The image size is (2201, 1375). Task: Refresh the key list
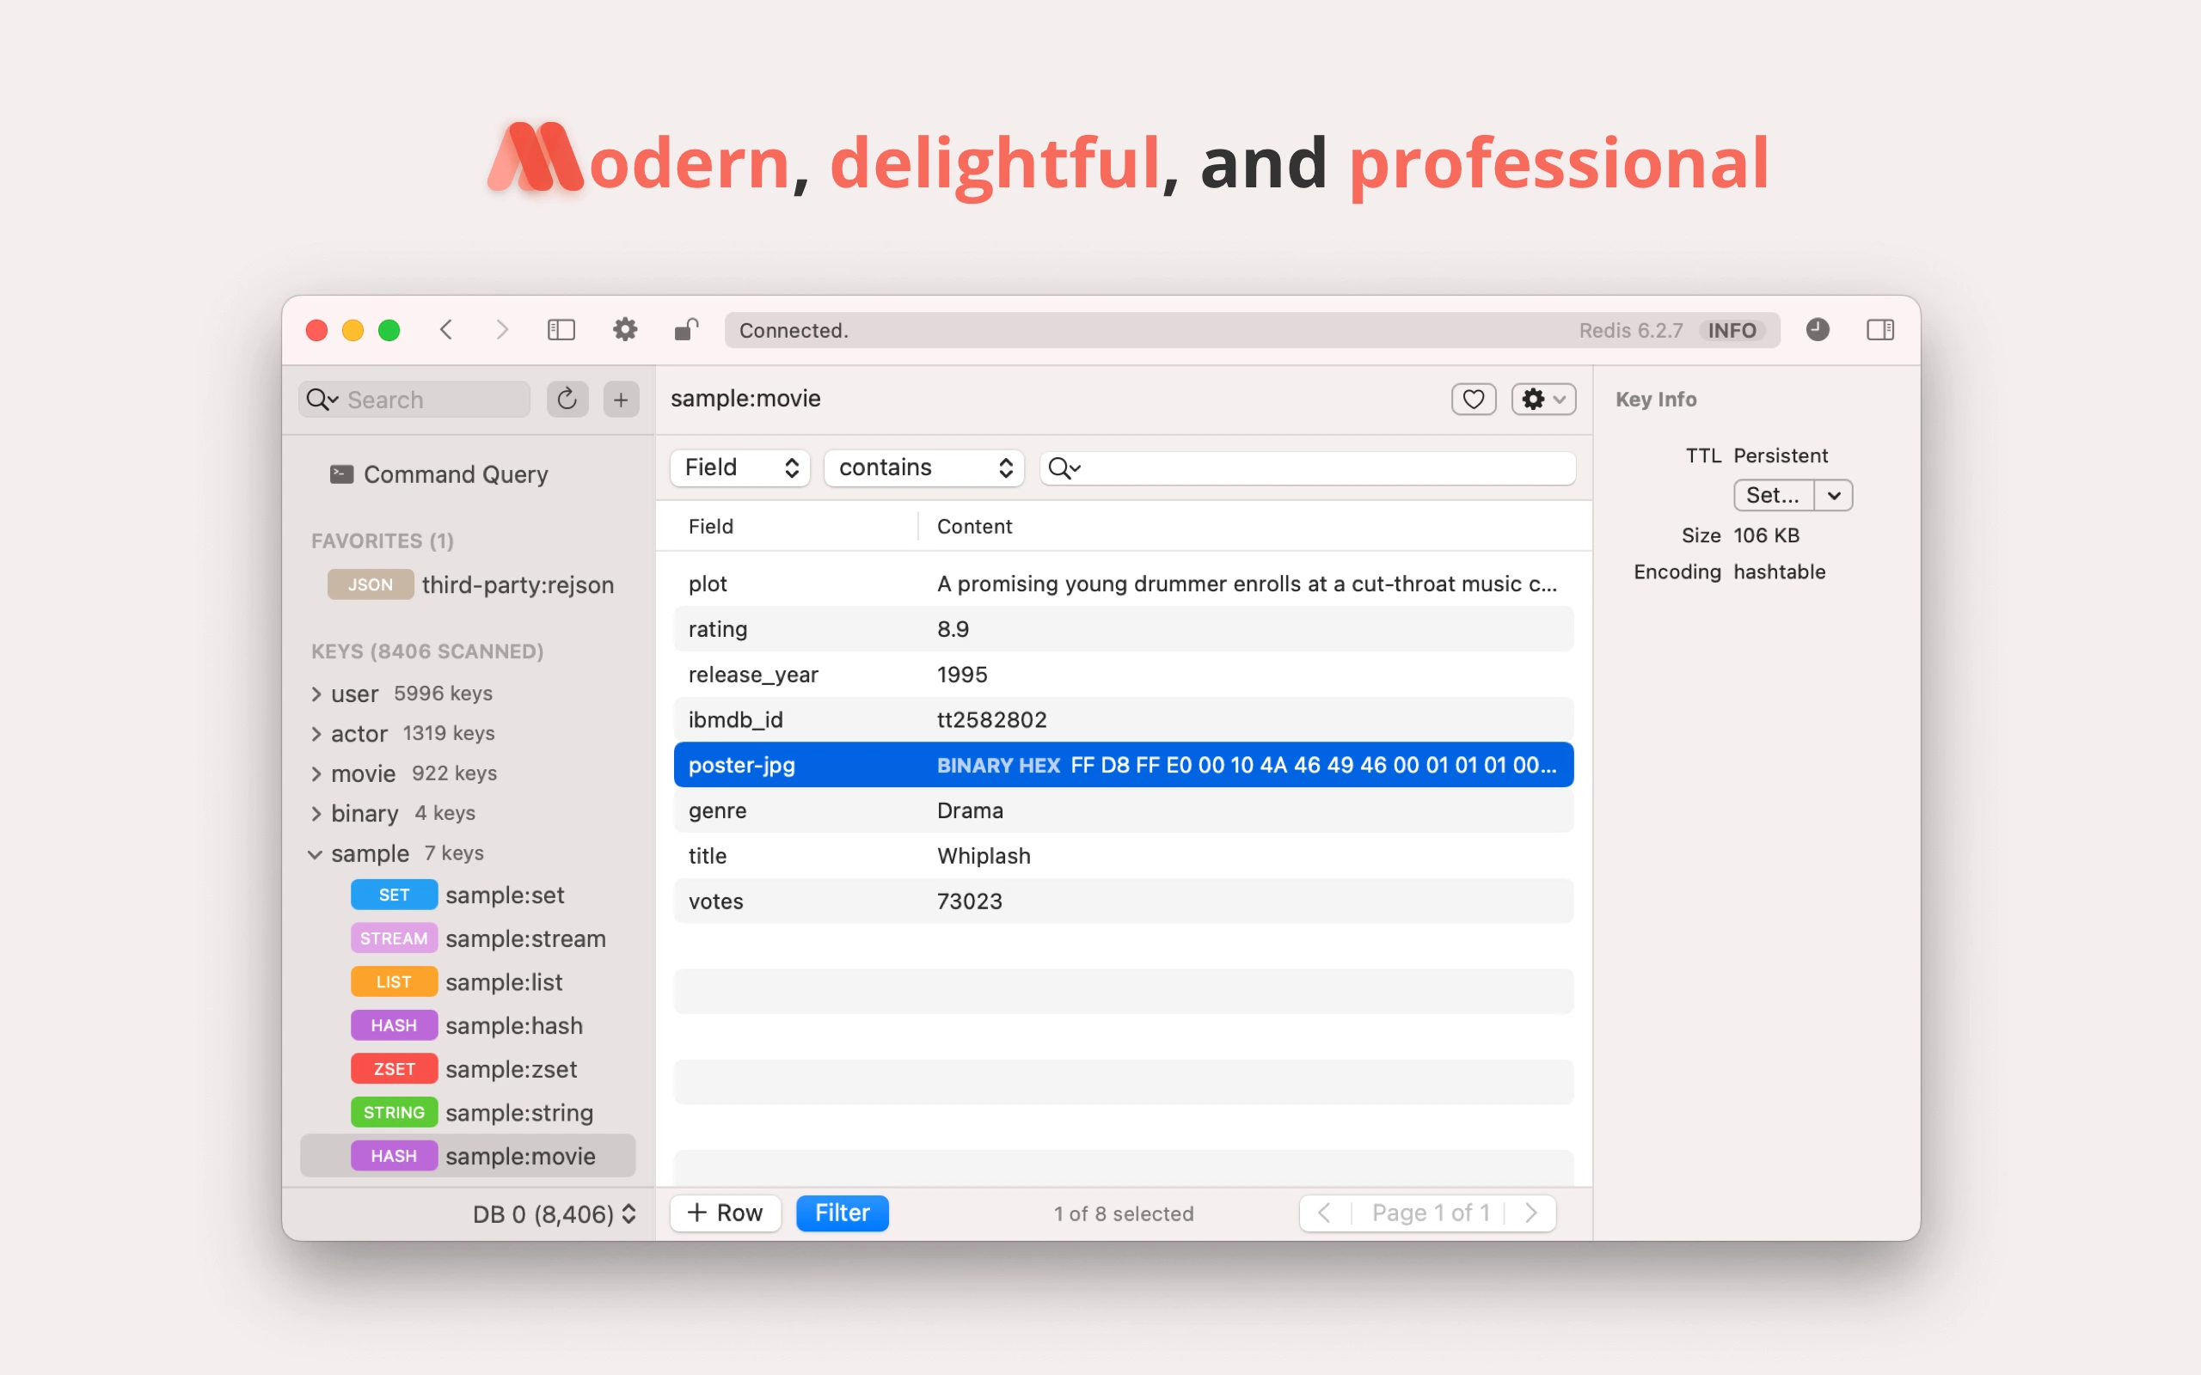(x=567, y=400)
